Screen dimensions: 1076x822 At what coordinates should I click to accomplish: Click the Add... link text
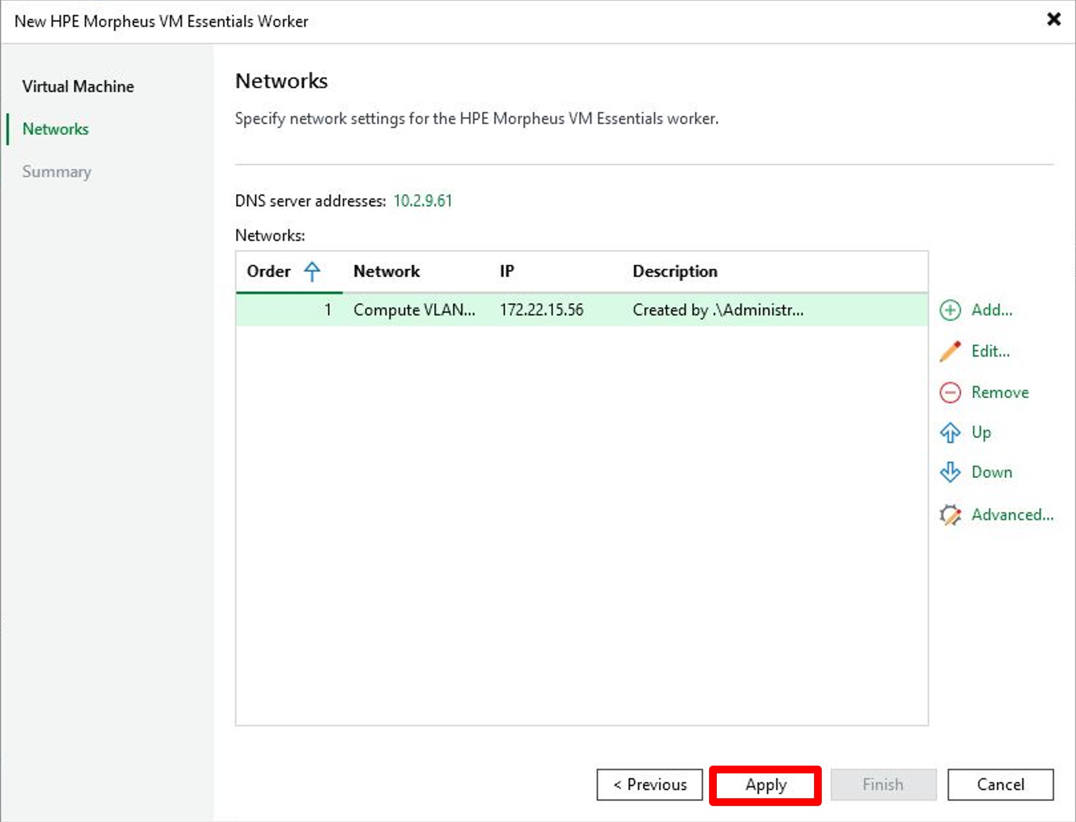[x=992, y=310]
